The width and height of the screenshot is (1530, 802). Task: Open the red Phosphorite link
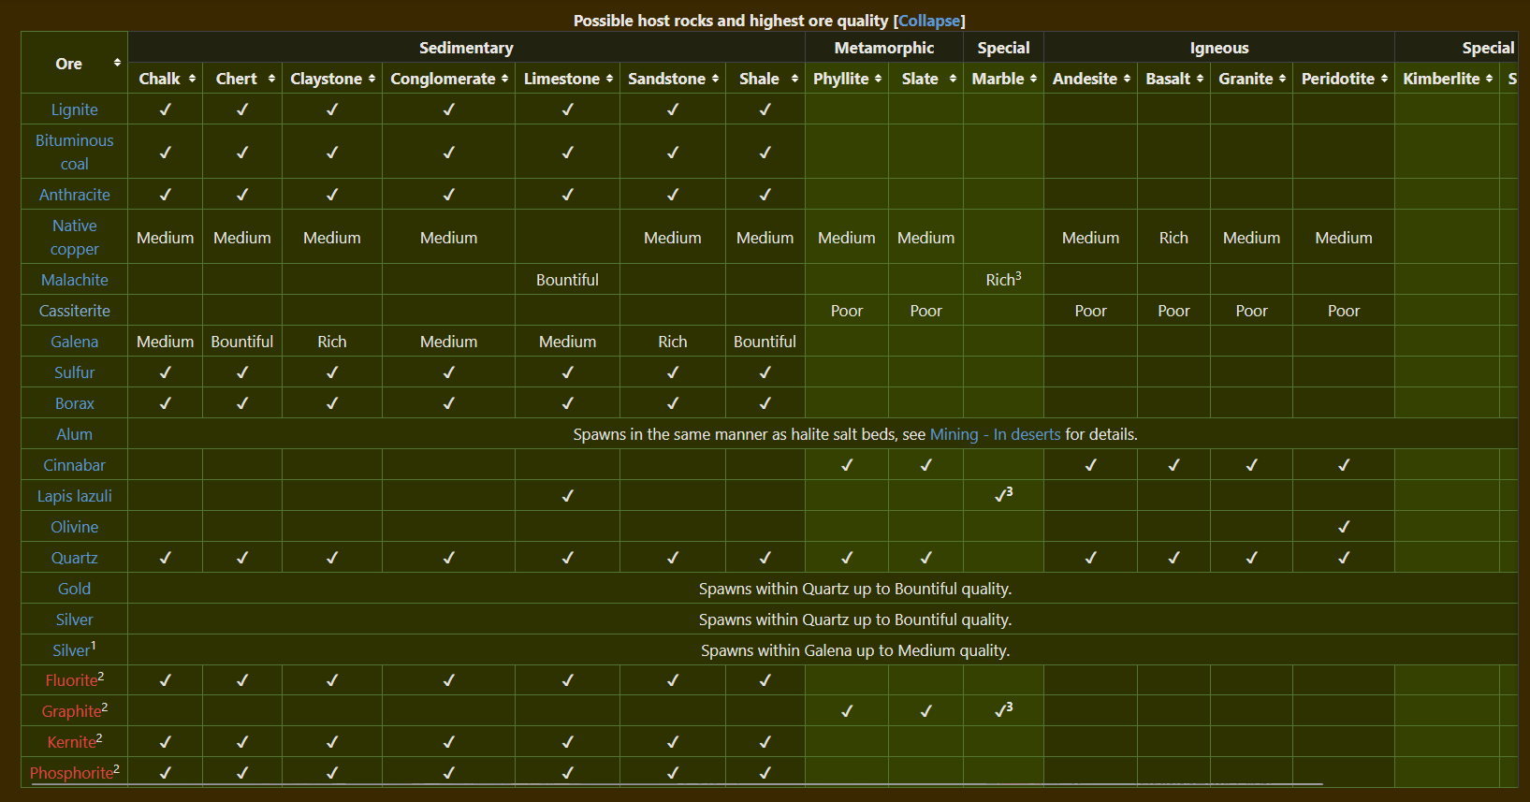(71, 773)
